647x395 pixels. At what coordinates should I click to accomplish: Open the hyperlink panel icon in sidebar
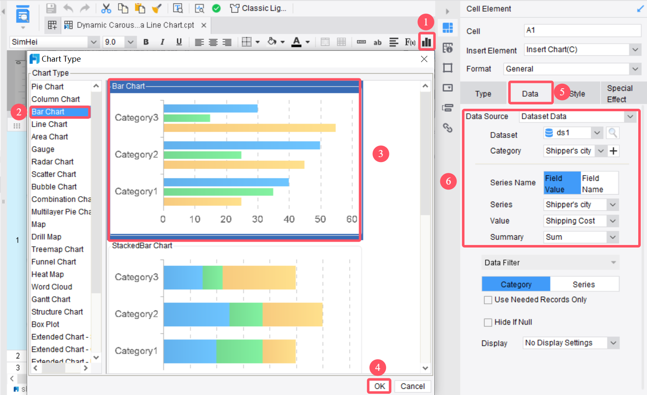coord(448,128)
